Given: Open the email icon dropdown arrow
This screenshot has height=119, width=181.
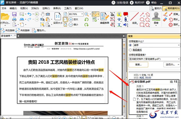Looking at the screenshot, I should pyautogui.click(x=25, y=14).
